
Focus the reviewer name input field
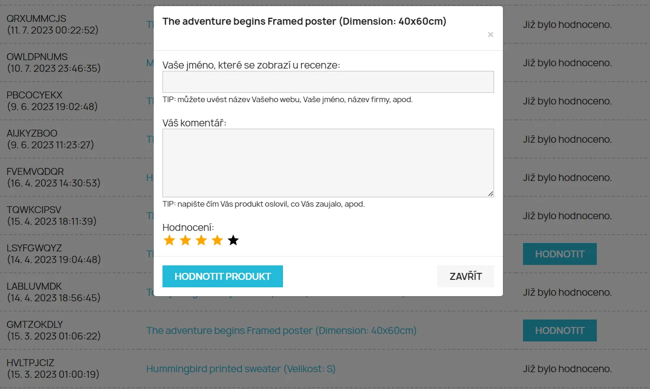[x=328, y=82]
